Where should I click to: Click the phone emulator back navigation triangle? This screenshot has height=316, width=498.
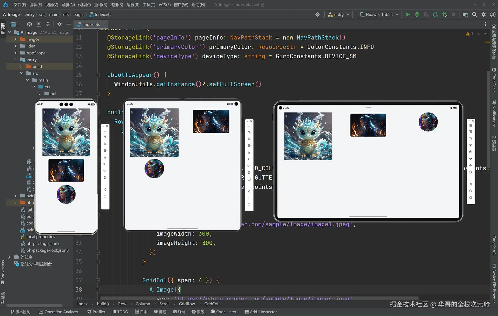pos(105,189)
